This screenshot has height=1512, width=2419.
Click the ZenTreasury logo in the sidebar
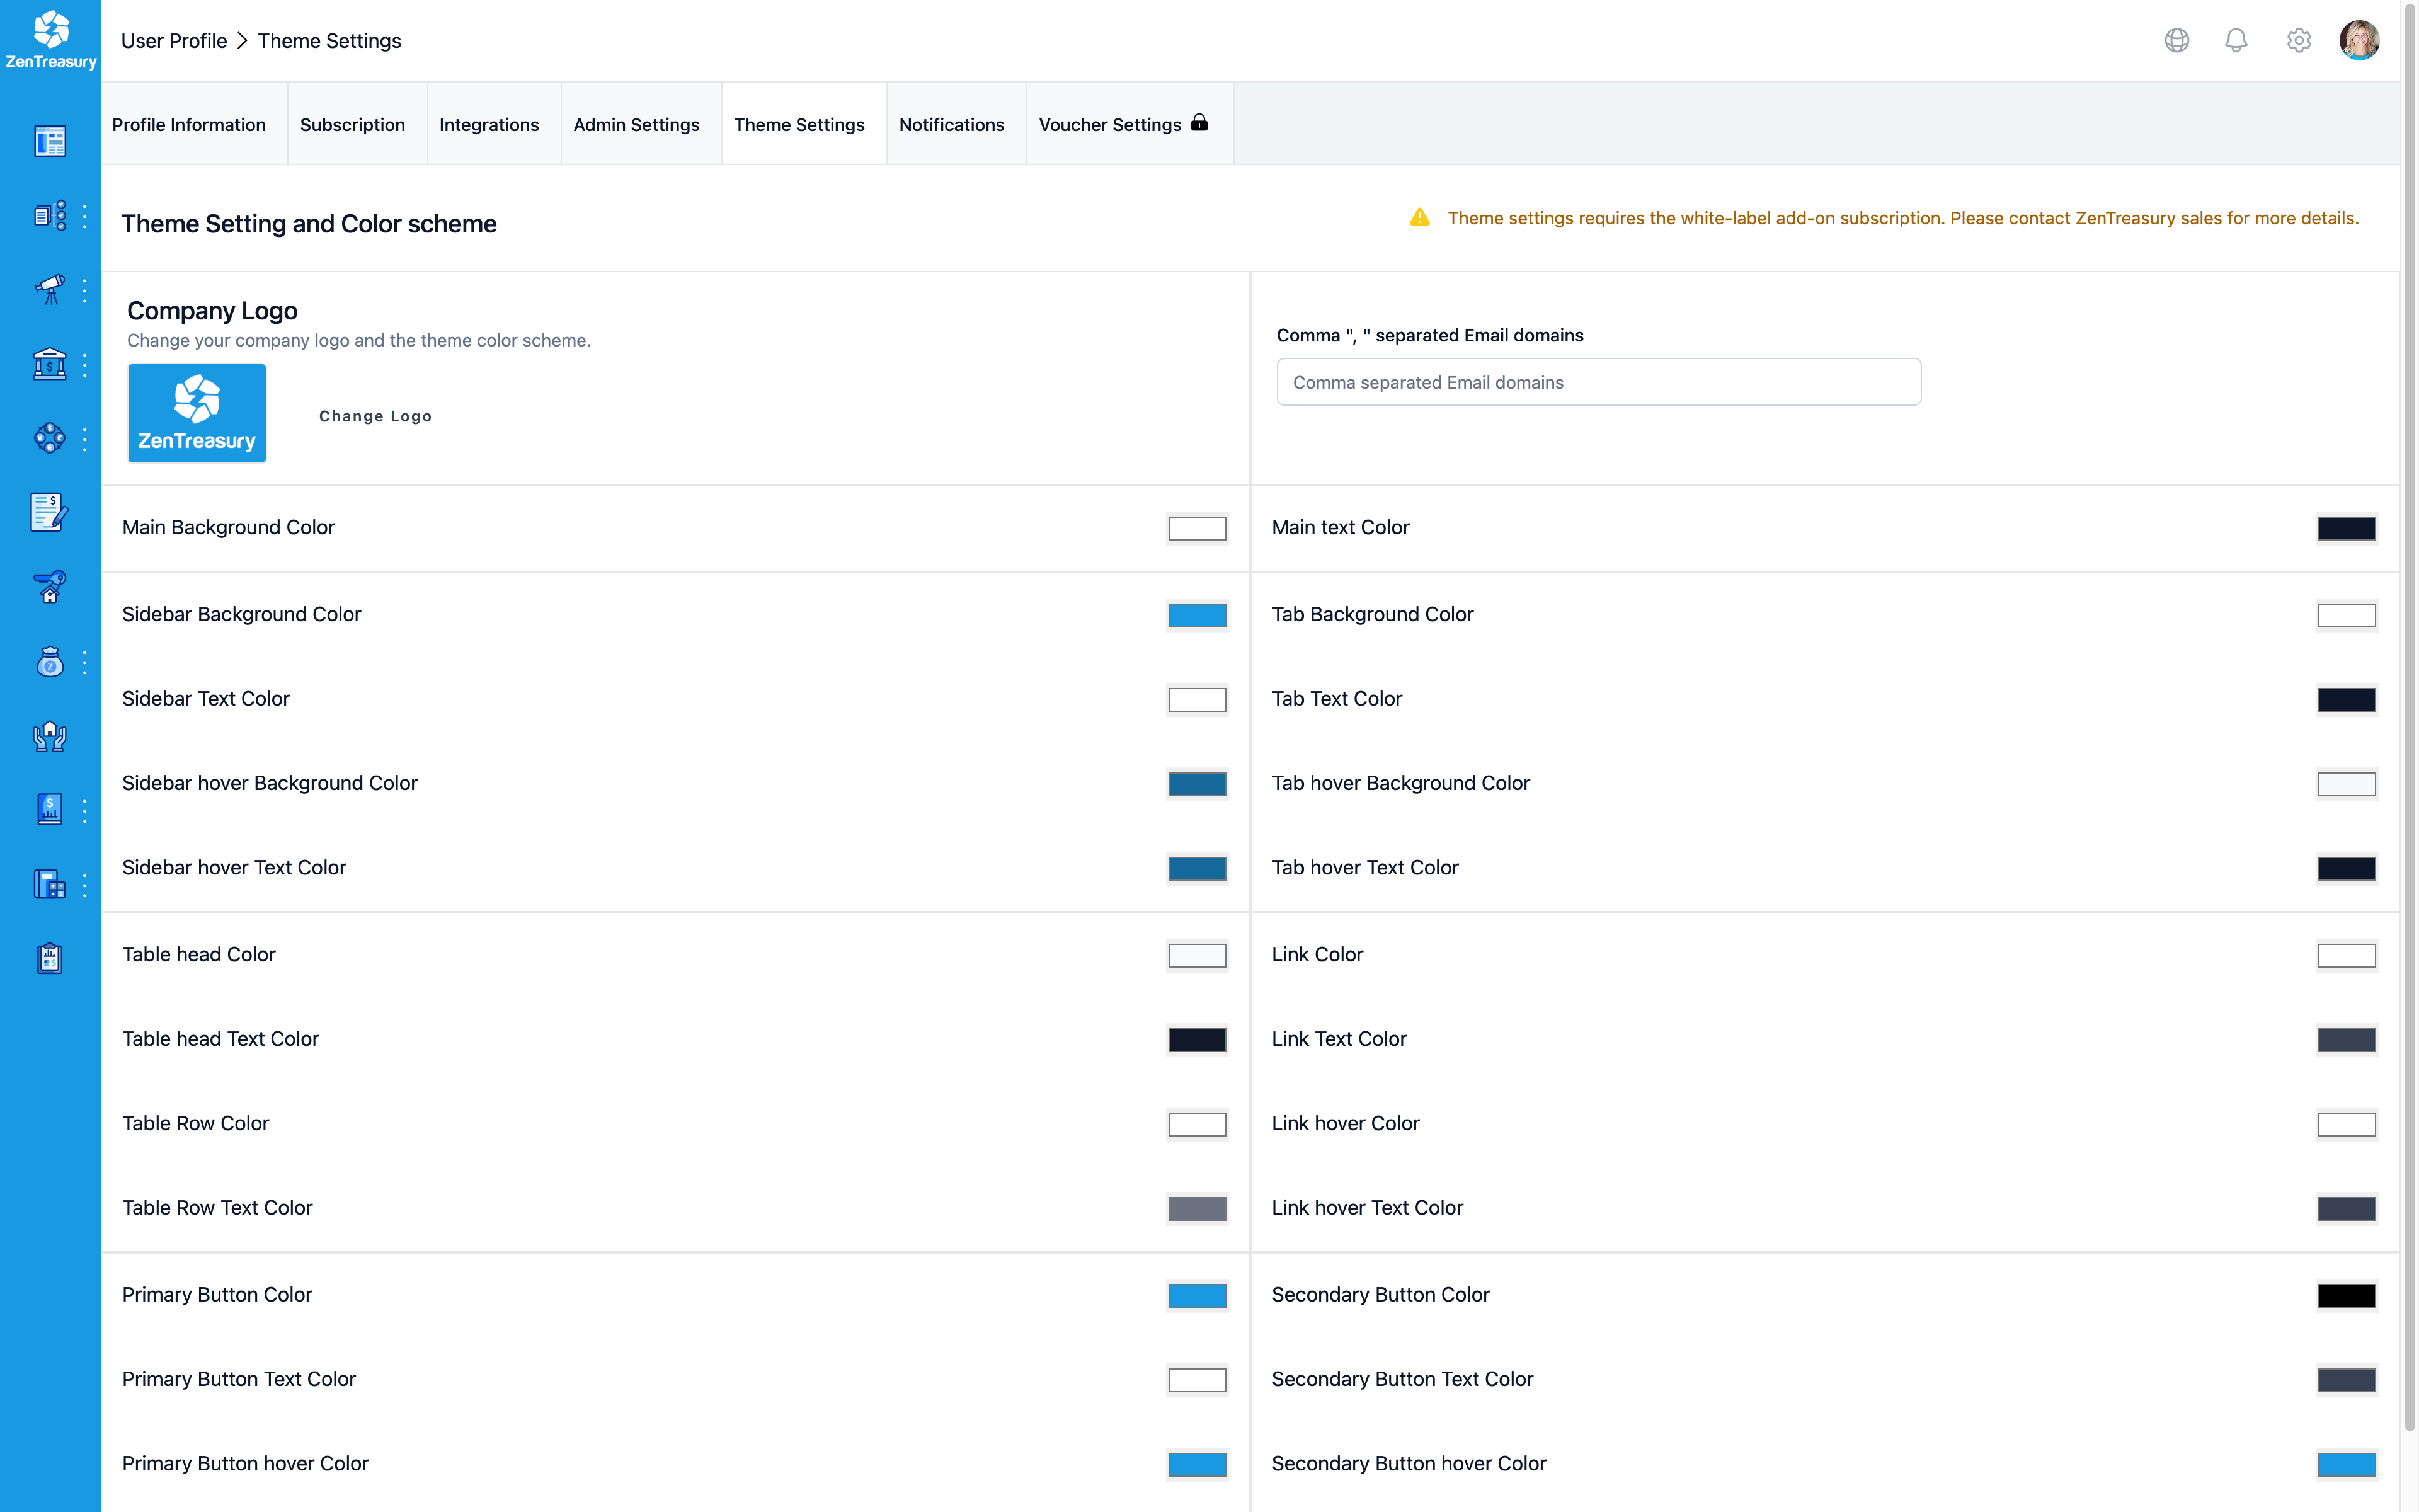51,40
